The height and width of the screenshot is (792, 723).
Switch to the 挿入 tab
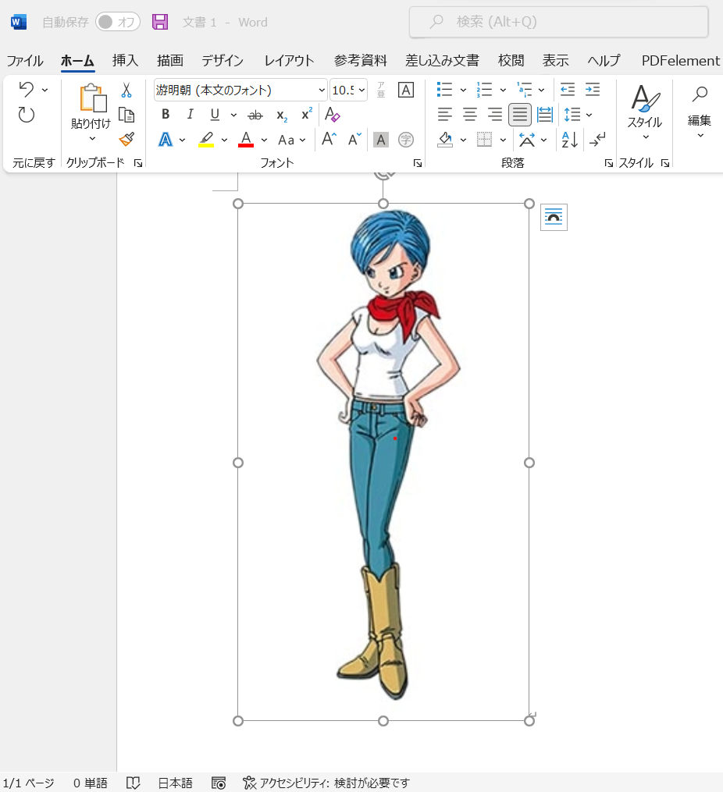(125, 61)
